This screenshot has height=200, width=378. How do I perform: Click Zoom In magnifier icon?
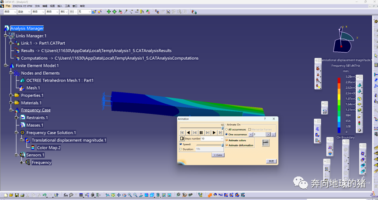click(130, 195)
